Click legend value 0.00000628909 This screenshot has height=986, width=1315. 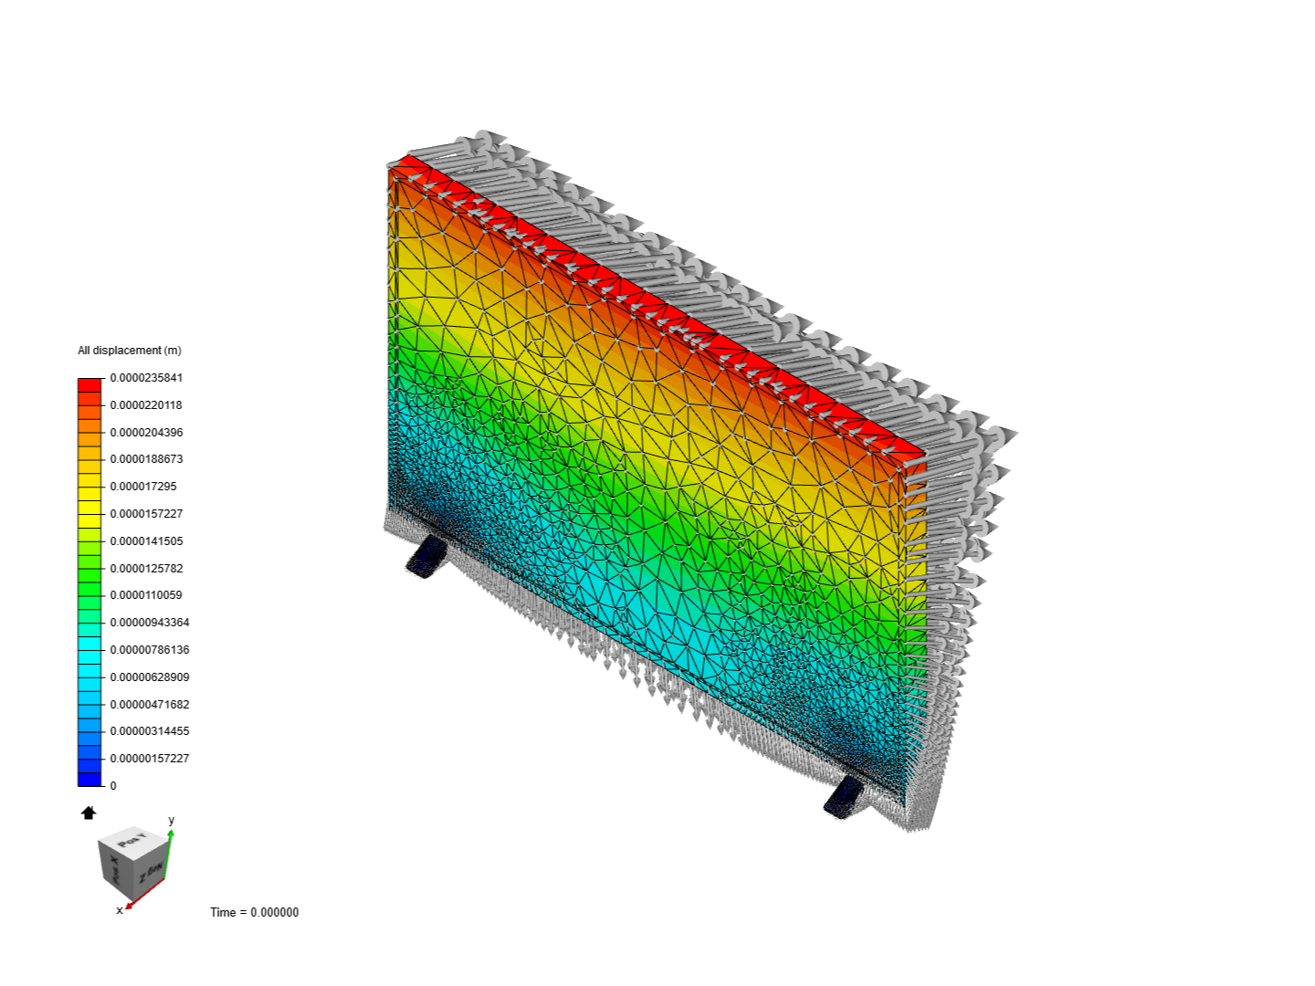(150, 677)
